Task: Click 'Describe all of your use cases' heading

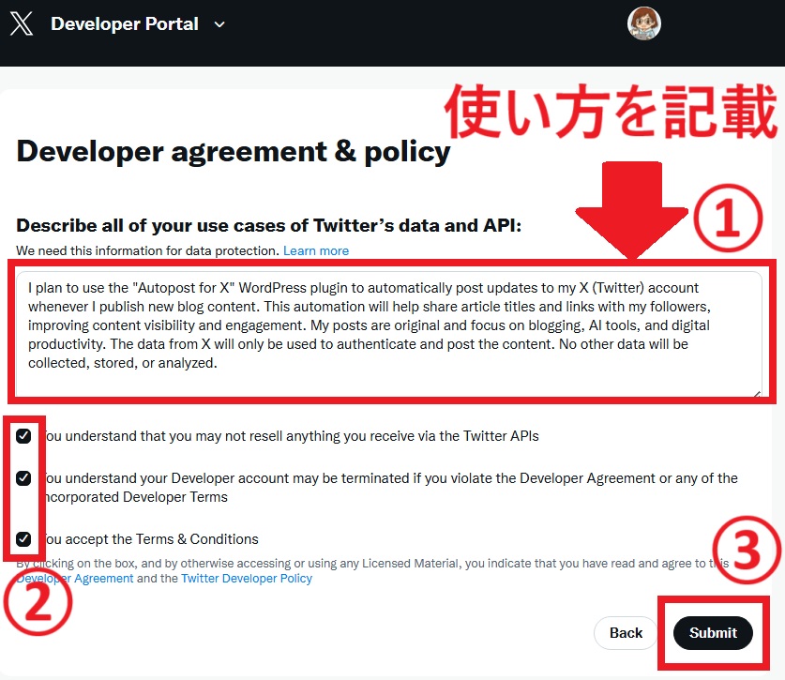Action: 269,225
